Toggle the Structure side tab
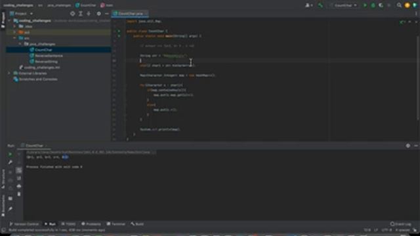 pyautogui.click(x=3, y=179)
